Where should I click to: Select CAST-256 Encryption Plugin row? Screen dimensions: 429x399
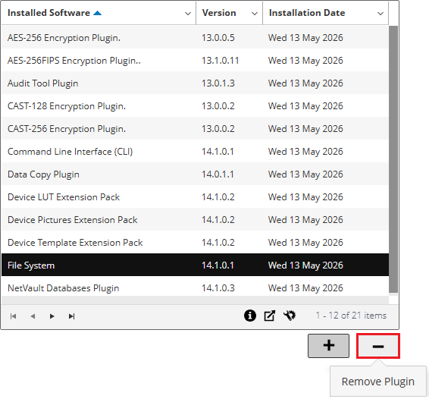pos(195,128)
